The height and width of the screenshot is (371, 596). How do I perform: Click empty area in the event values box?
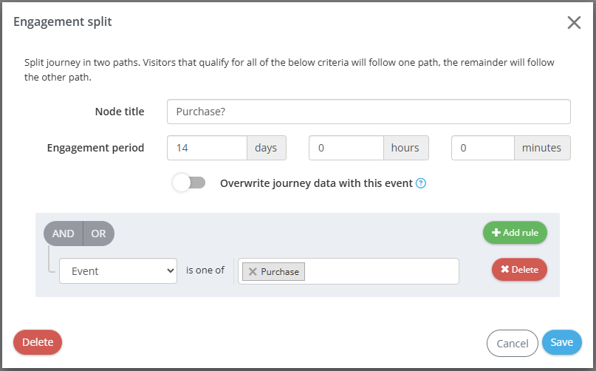(x=380, y=271)
